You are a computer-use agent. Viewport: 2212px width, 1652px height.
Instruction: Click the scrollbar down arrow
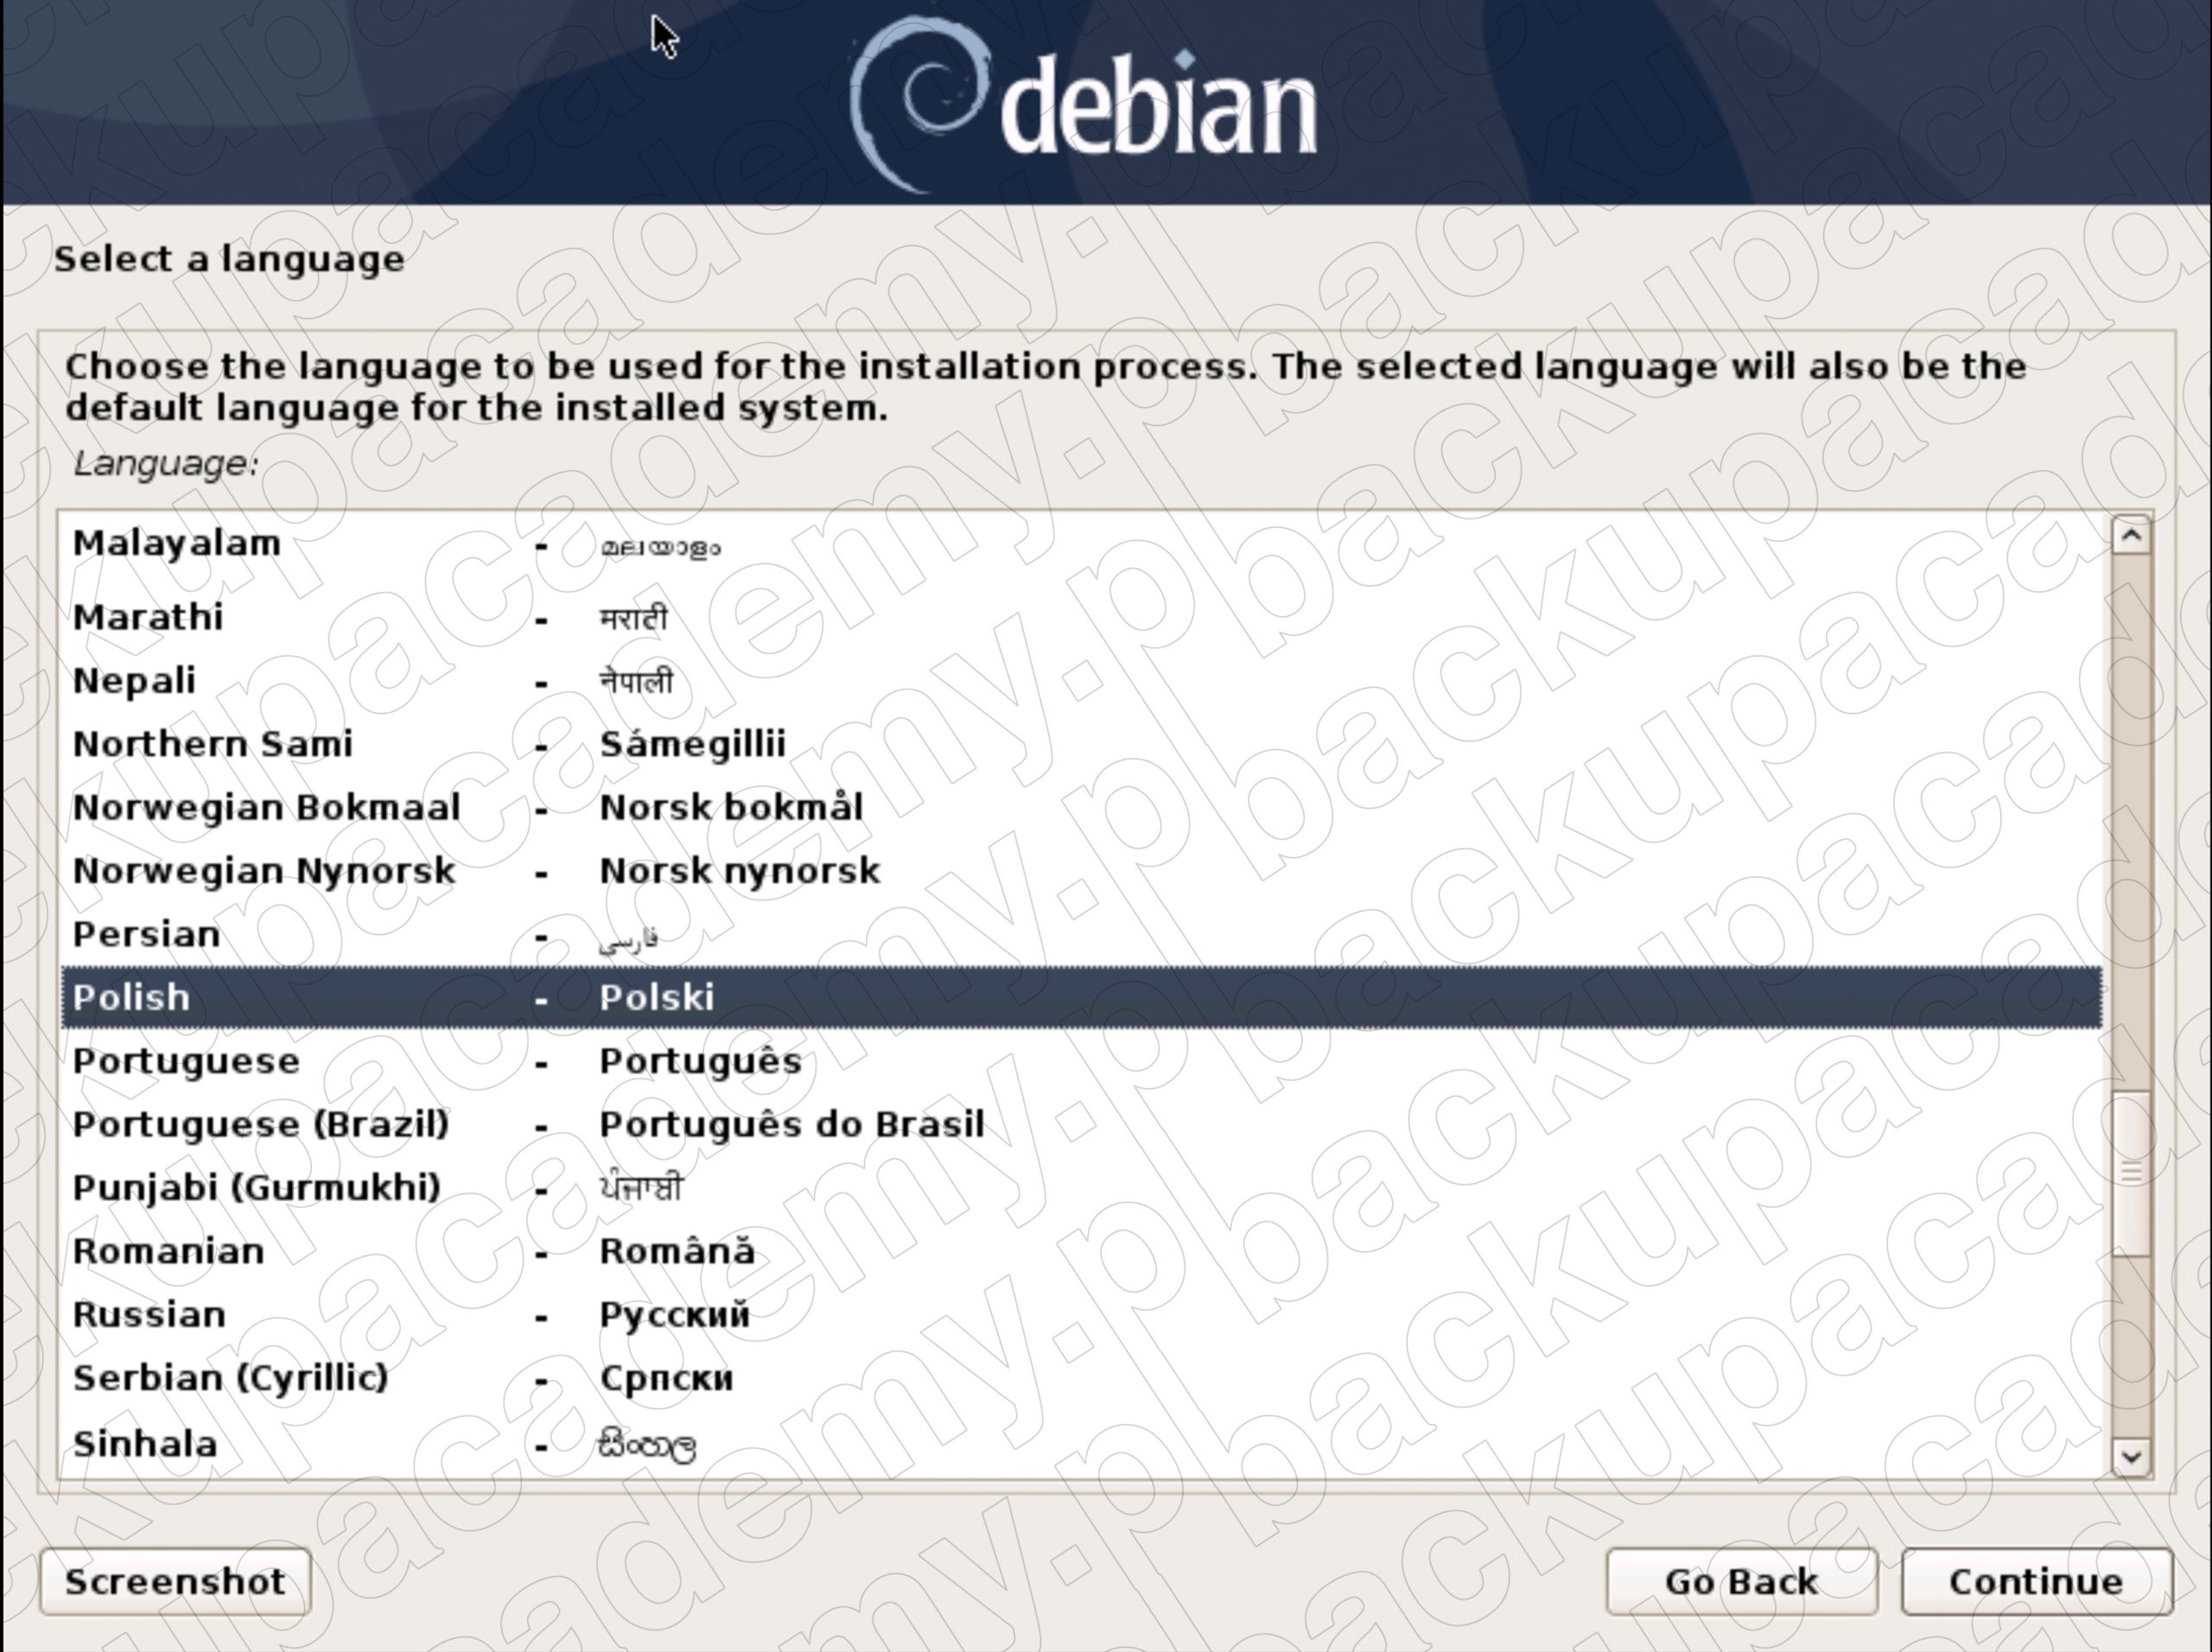pyautogui.click(x=2130, y=1456)
